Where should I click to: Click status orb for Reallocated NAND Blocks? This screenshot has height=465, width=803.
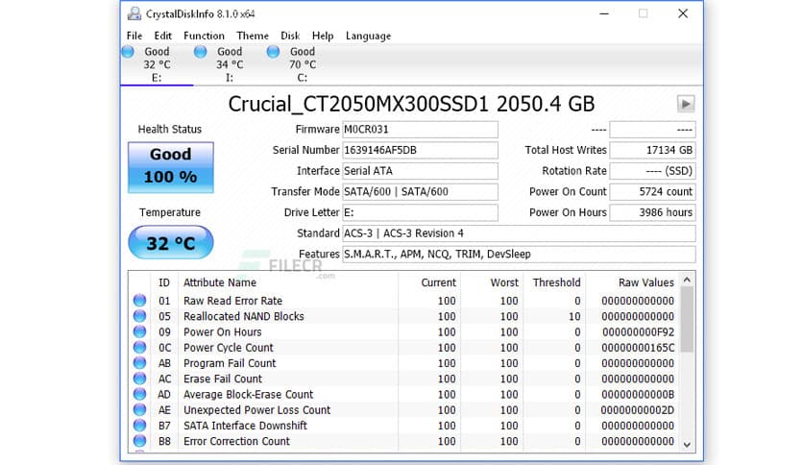coord(139,316)
